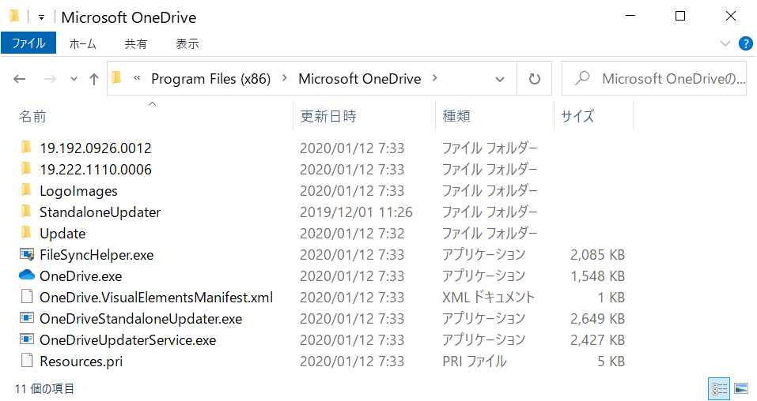Select the OneDriveUpdaterService.exe application icon
The image size is (757, 401).
(x=27, y=339)
